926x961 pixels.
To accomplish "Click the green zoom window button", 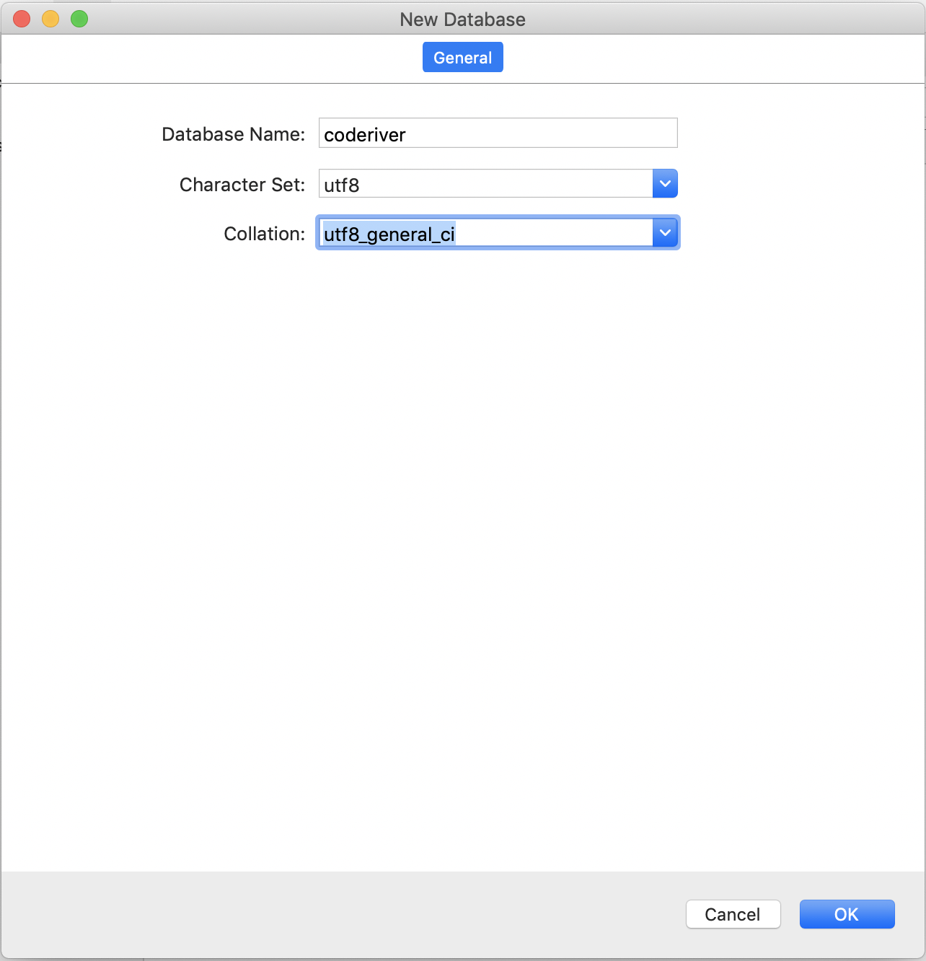I will [x=79, y=19].
